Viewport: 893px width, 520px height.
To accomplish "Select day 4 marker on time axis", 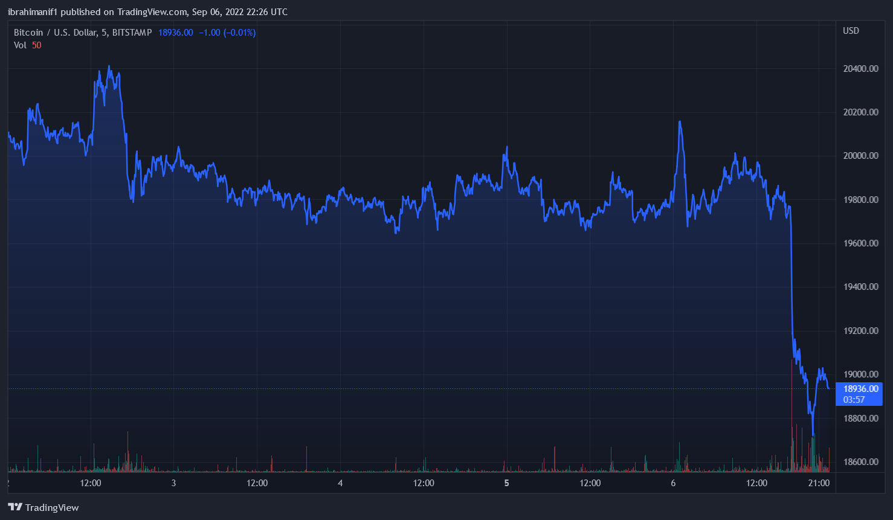I will point(340,483).
